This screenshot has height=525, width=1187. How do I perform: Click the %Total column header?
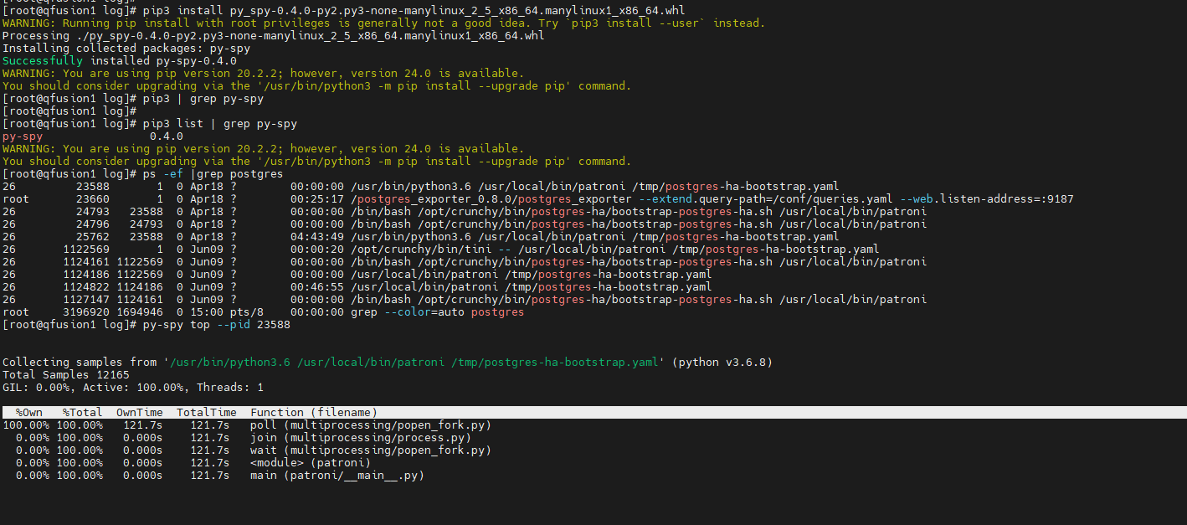pos(82,413)
